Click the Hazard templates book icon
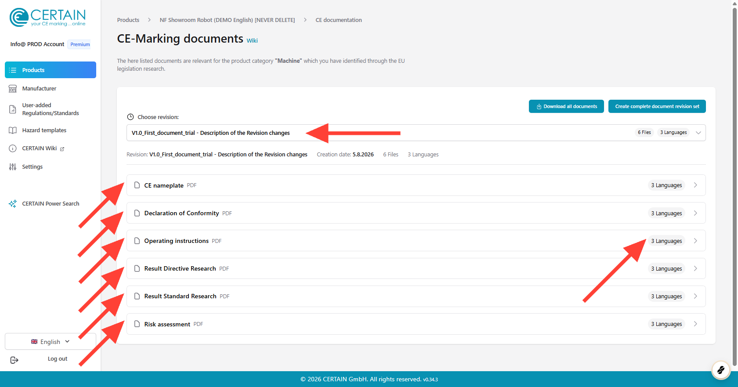This screenshot has width=738, height=387. tap(13, 130)
